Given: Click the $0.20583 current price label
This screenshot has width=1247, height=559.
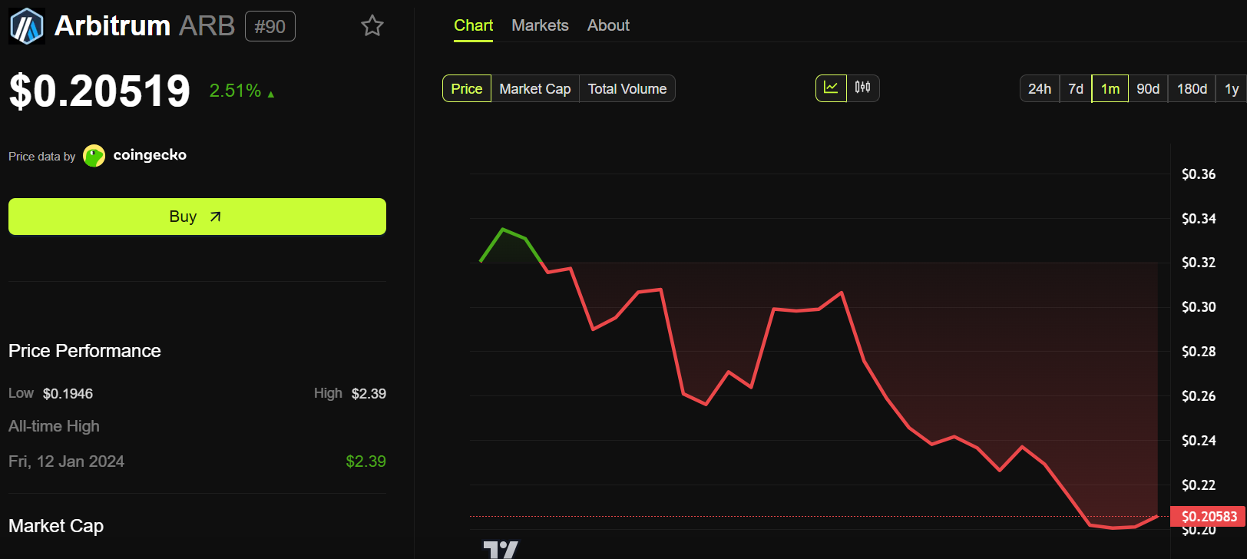Looking at the screenshot, I should point(1209,516).
